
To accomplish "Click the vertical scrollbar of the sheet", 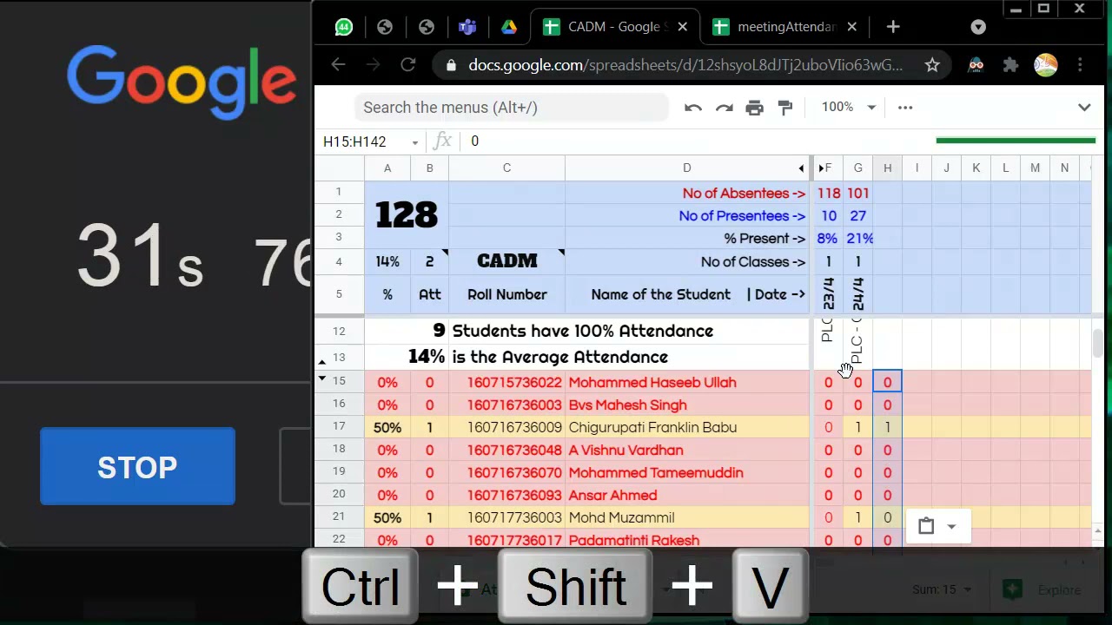I will (x=1097, y=343).
